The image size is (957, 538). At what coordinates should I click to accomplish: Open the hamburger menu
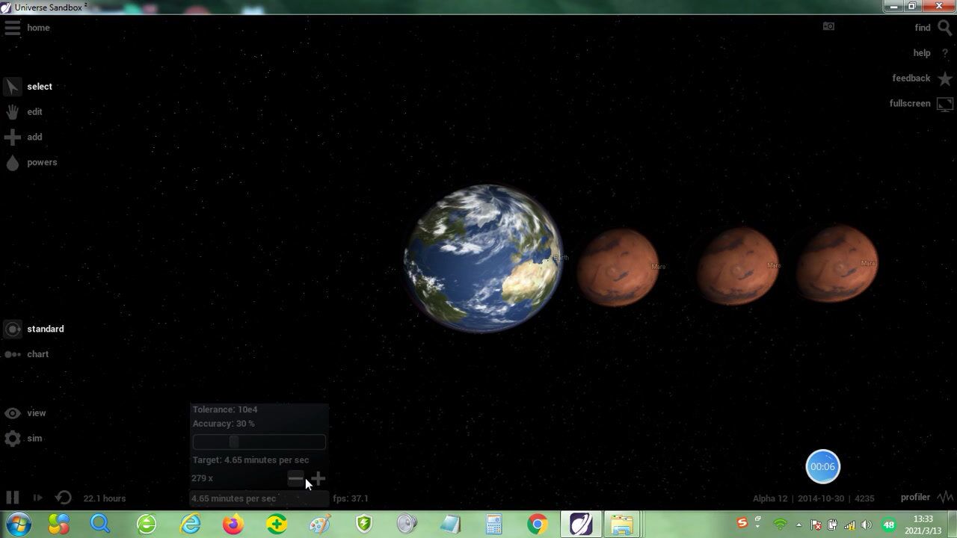[x=12, y=28]
